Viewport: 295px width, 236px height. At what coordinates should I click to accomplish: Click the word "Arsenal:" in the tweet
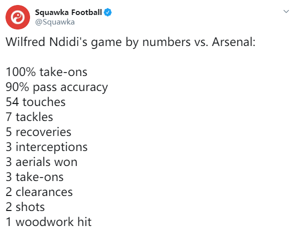pyautogui.click(x=234, y=42)
